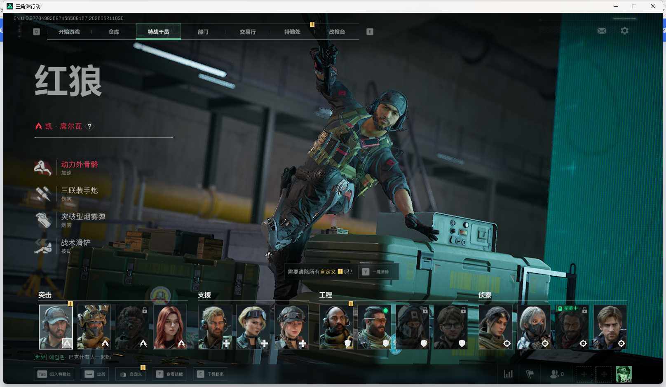The height and width of the screenshot is (387, 666).
Task: Open the settings gear icon
Action: [624, 30]
